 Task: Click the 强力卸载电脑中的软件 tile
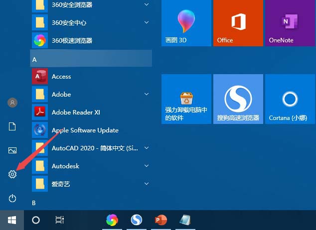click(186, 99)
